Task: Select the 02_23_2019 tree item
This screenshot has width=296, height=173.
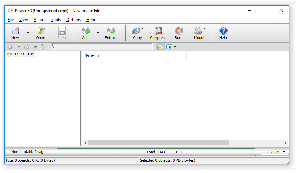Action: 24,54
